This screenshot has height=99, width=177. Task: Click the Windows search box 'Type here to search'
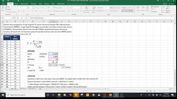coord(25,95)
